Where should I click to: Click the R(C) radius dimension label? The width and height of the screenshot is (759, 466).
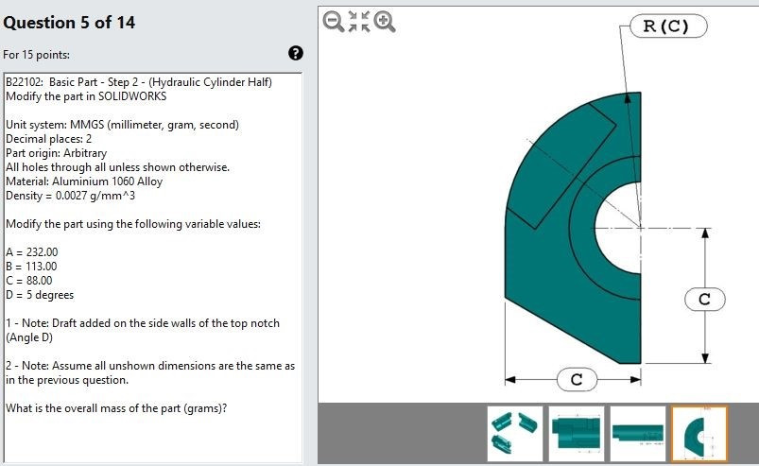click(668, 26)
